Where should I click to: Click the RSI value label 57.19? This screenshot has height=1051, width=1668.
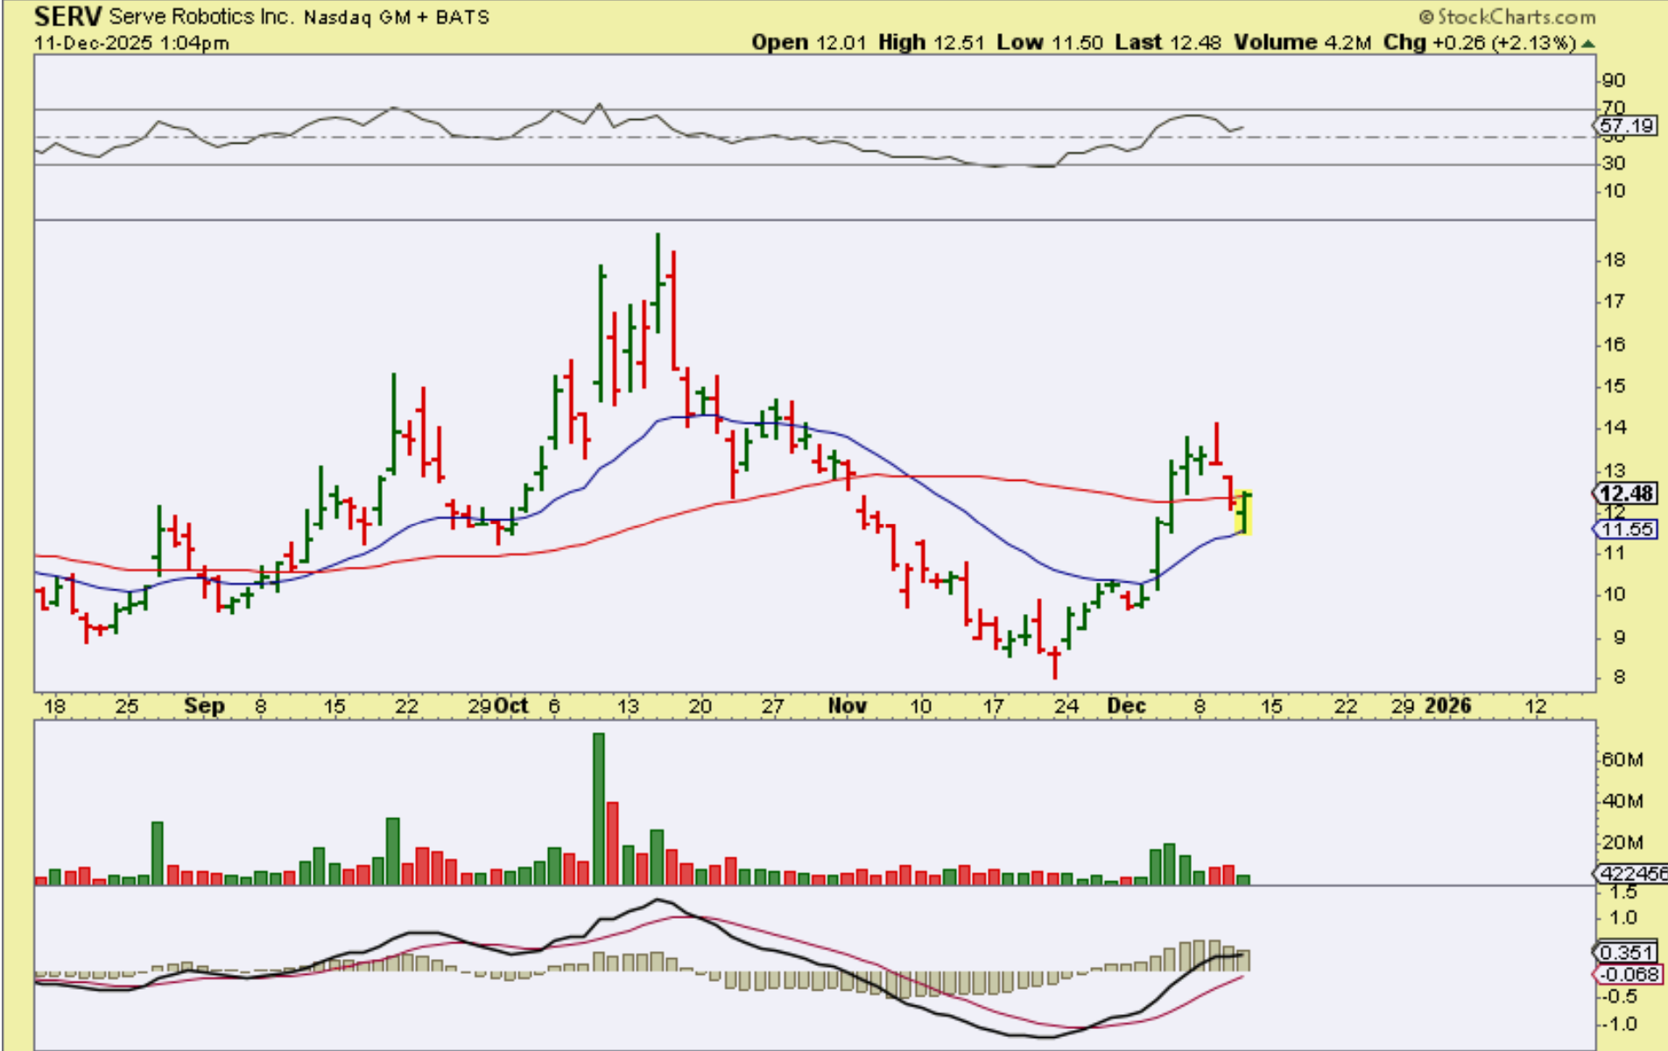tap(1626, 126)
